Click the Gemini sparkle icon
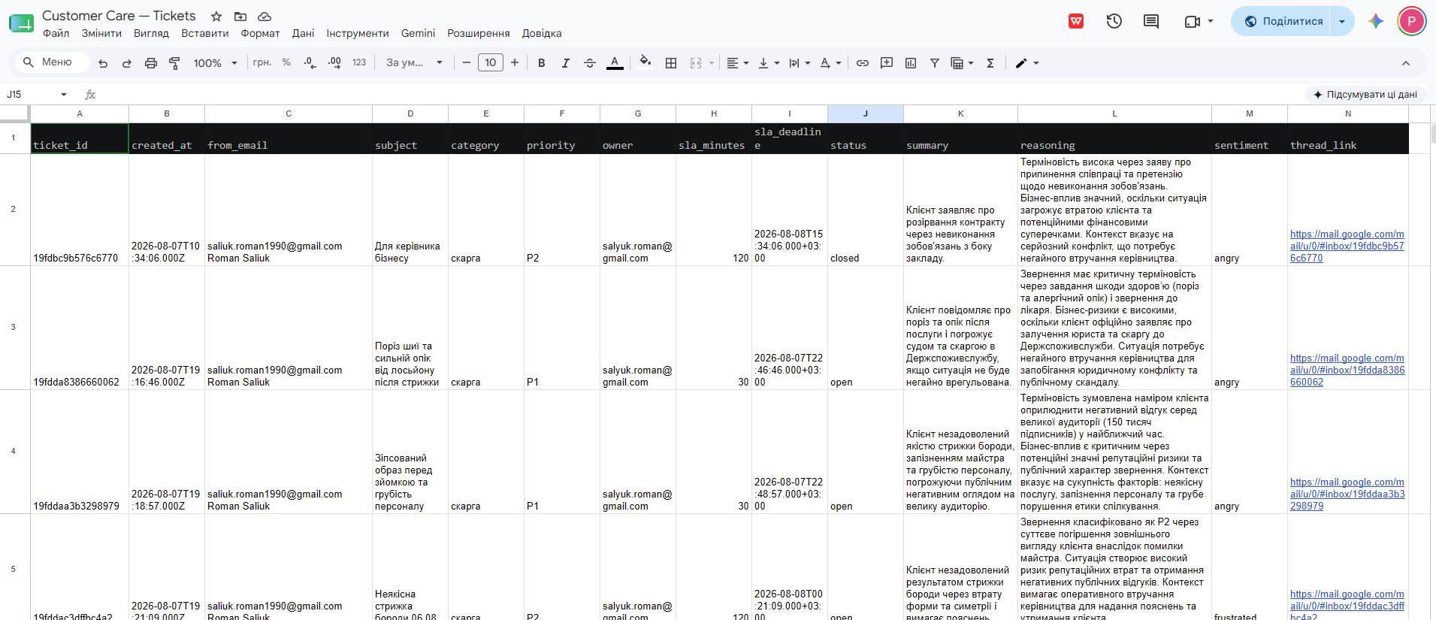The height and width of the screenshot is (620, 1436). pos(1376,21)
